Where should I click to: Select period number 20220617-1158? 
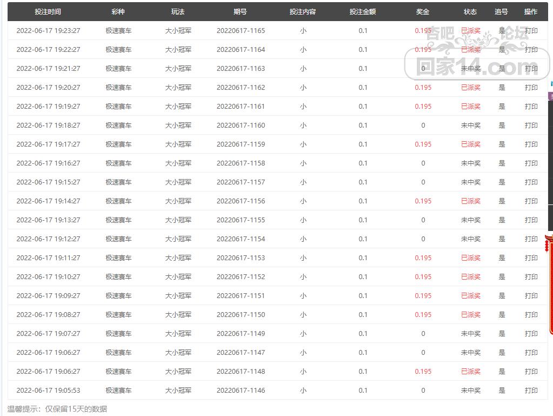click(x=241, y=163)
